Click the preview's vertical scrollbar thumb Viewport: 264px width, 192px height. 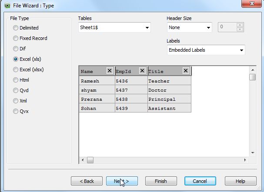click(252, 77)
